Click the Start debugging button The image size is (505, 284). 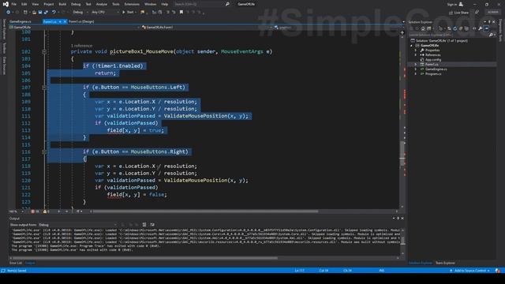[129, 13]
